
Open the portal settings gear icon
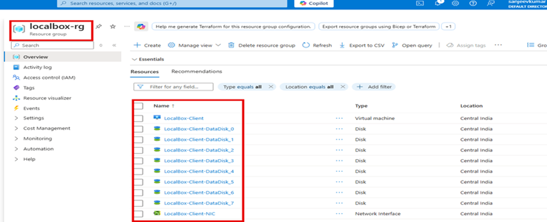(x=455, y=3)
